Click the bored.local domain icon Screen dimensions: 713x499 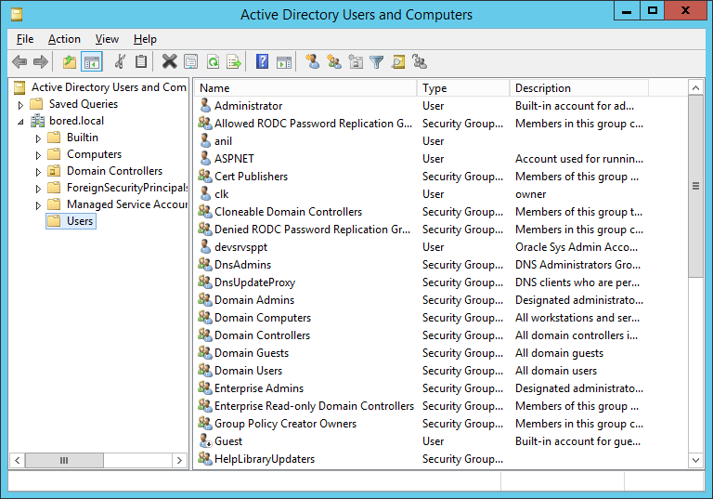pyautogui.click(x=37, y=121)
